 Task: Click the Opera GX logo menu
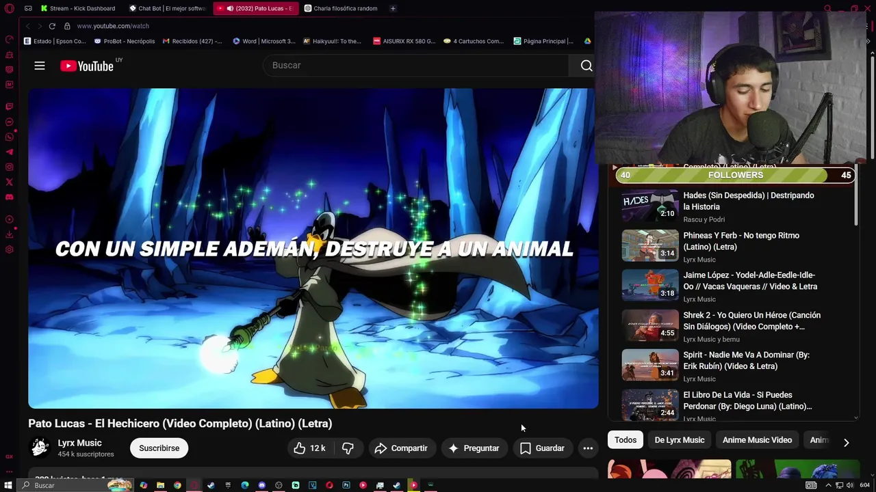[10, 8]
